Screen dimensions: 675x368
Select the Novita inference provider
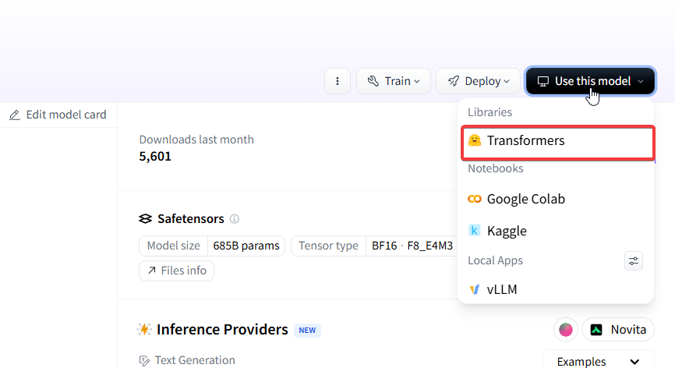618,330
